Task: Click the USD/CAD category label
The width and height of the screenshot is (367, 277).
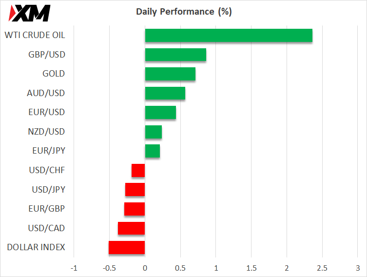Action: tap(46, 228)
